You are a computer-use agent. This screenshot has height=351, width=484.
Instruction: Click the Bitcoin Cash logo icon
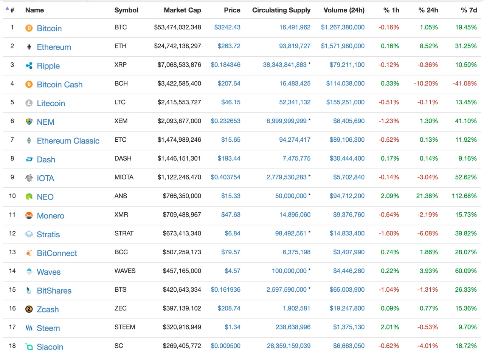coord(29,84)
